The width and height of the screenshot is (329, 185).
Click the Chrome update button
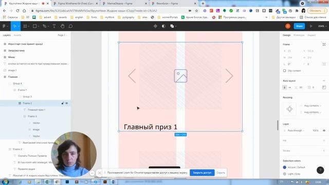point(317,11)
